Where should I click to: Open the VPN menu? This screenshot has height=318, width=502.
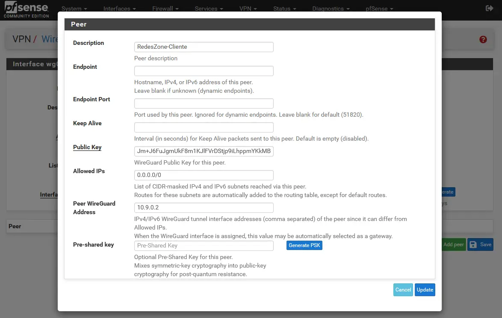248,9
